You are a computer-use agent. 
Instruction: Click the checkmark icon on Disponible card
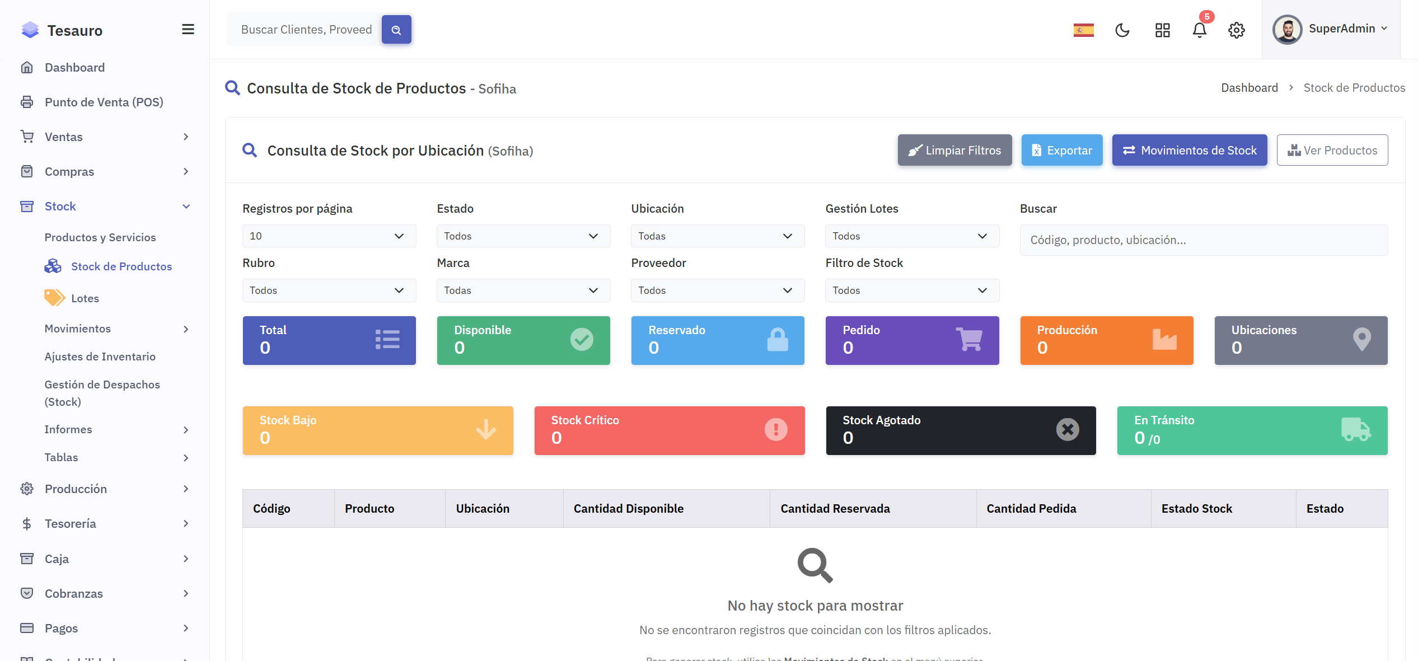pyautogui.click(x=582, y=339)
